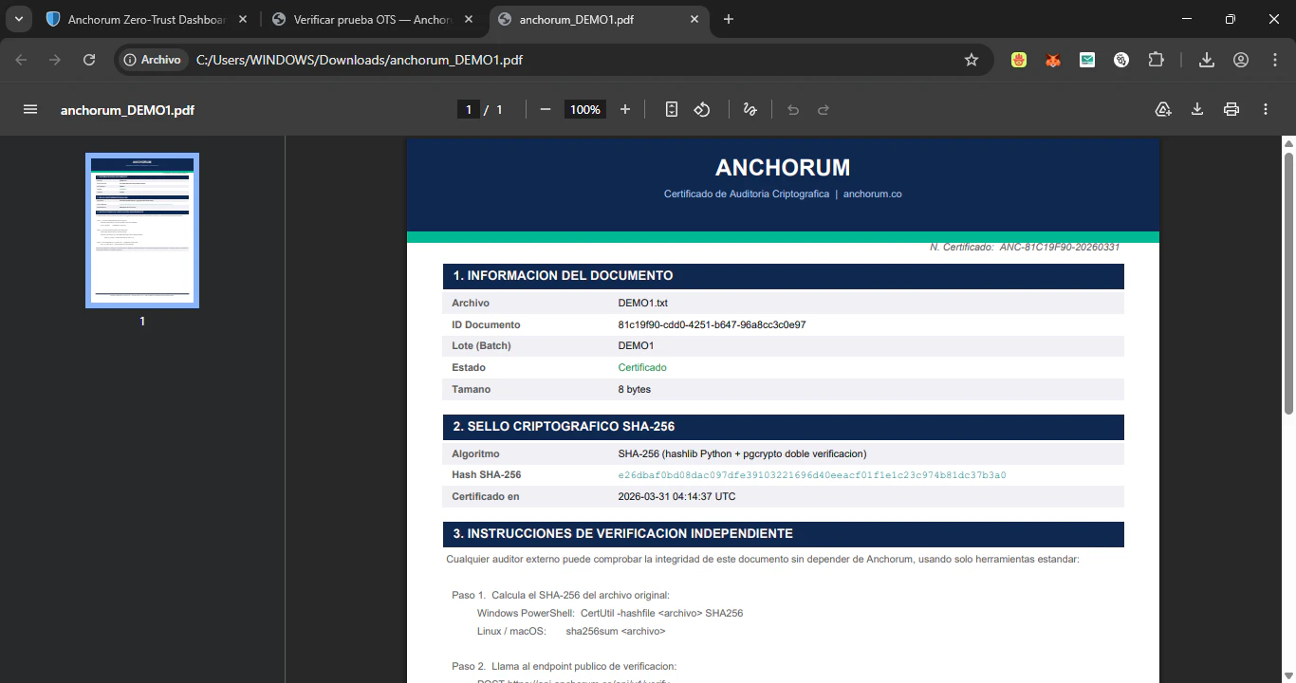Open Chrome downloads panel
1296x683 pixels.
(x=1207, y=60)
